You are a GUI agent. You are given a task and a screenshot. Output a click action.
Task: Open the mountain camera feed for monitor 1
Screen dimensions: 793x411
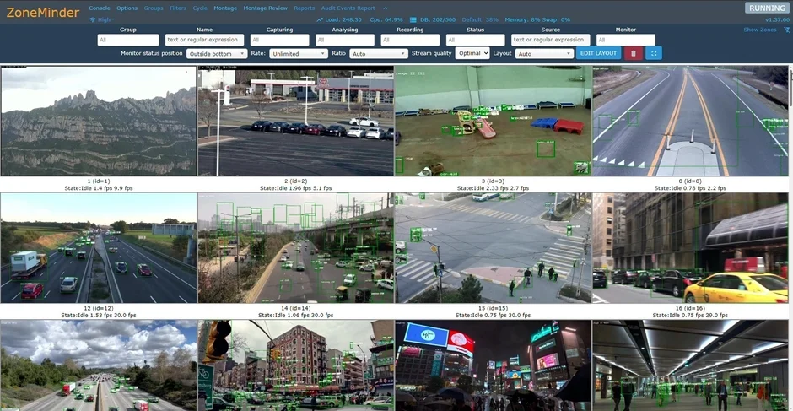click(99, 122)
